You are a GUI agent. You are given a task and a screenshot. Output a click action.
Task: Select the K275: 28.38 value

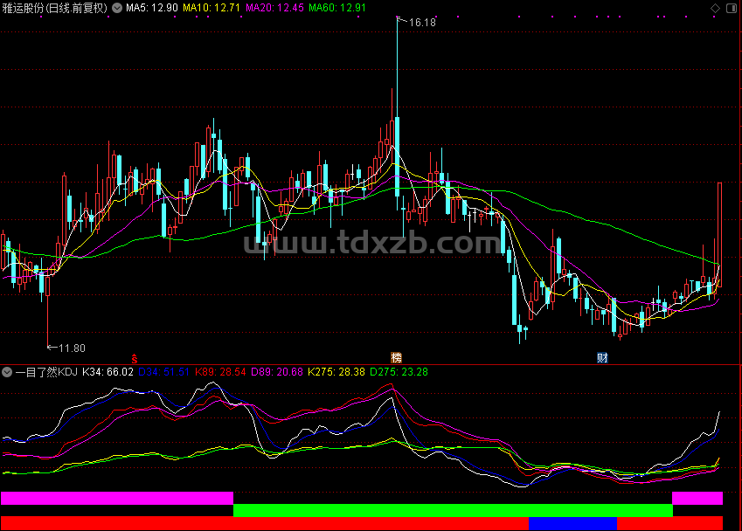tap(336, 372)
